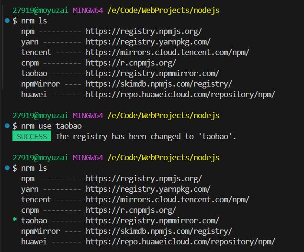Click the green SUCCESS badge
The height and width of the screenshot is (252, 304).
tap(32, 136)
